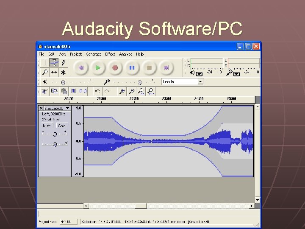Open the Generate menu
This screenshot has width=305, height=229.
93,54
